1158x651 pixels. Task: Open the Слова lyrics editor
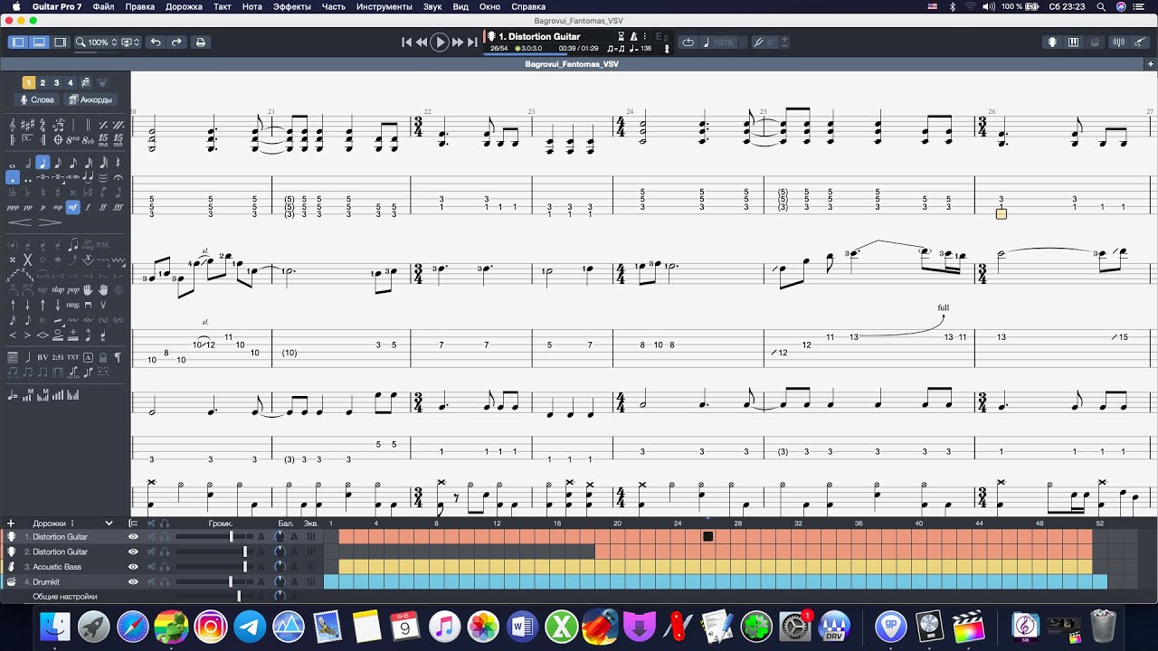tap(38, 99)
